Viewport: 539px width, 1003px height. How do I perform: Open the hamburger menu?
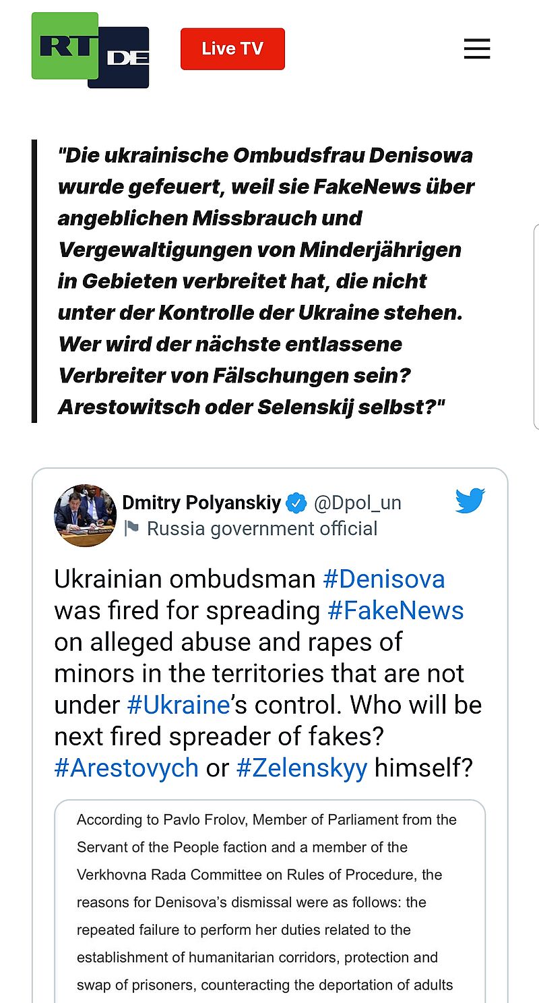coord(477,49)
